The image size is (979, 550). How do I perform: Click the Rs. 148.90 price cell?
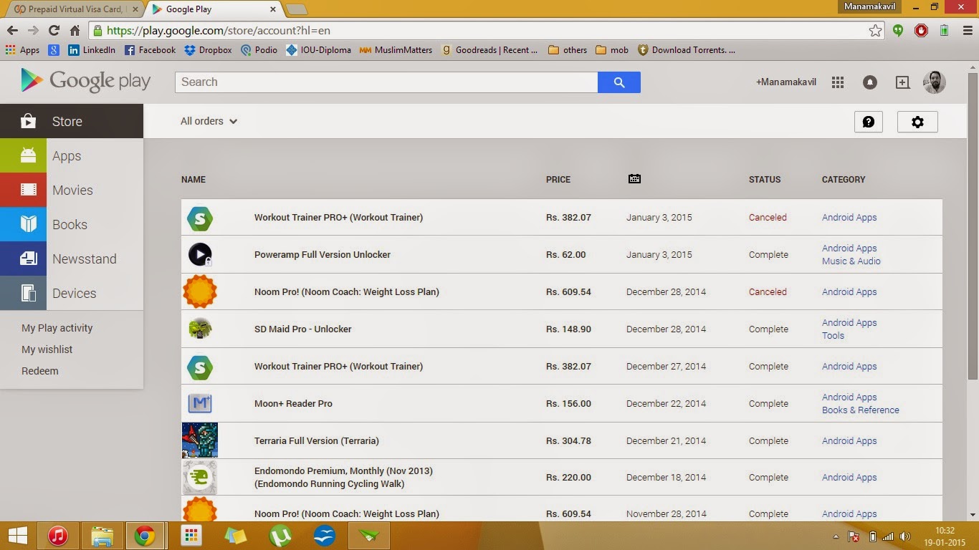tap(568, 329)
